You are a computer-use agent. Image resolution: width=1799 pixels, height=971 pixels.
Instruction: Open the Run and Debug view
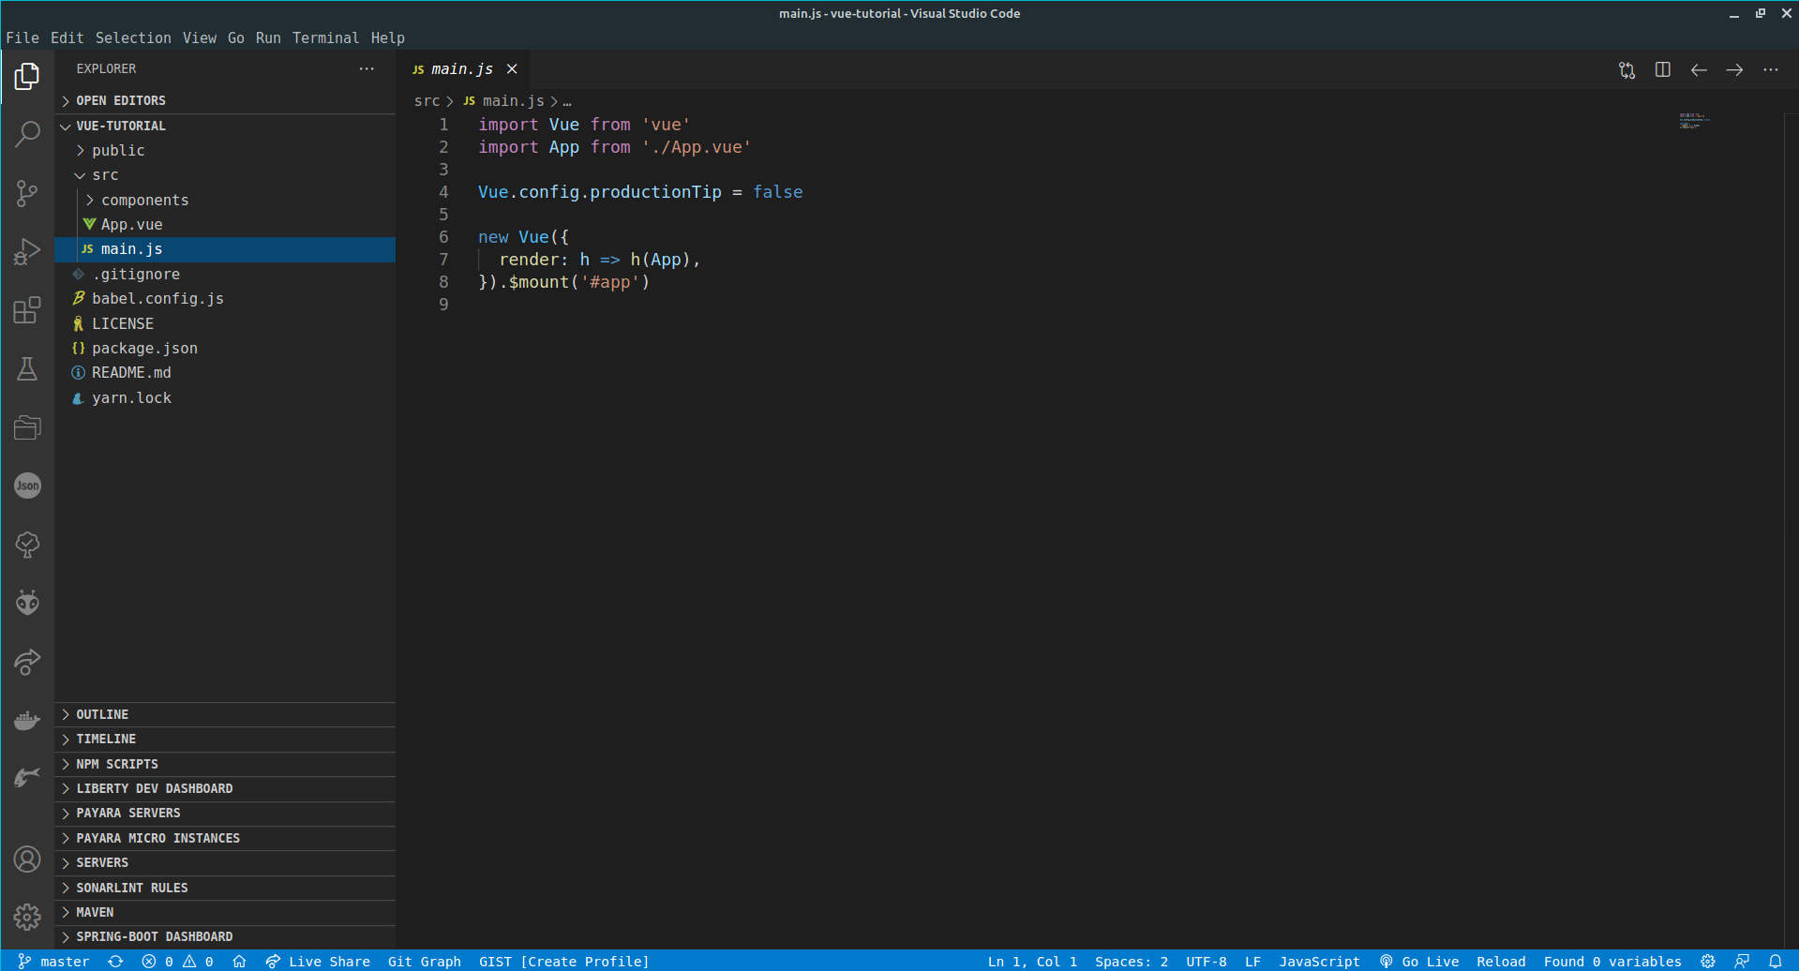[x=27, y=251]
